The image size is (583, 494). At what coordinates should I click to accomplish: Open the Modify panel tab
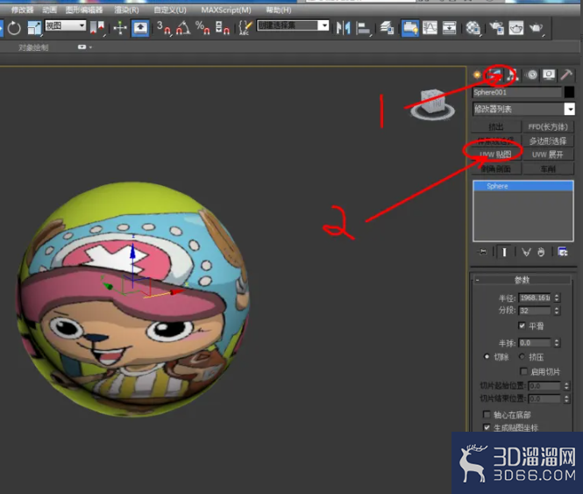tap(494, 75)
